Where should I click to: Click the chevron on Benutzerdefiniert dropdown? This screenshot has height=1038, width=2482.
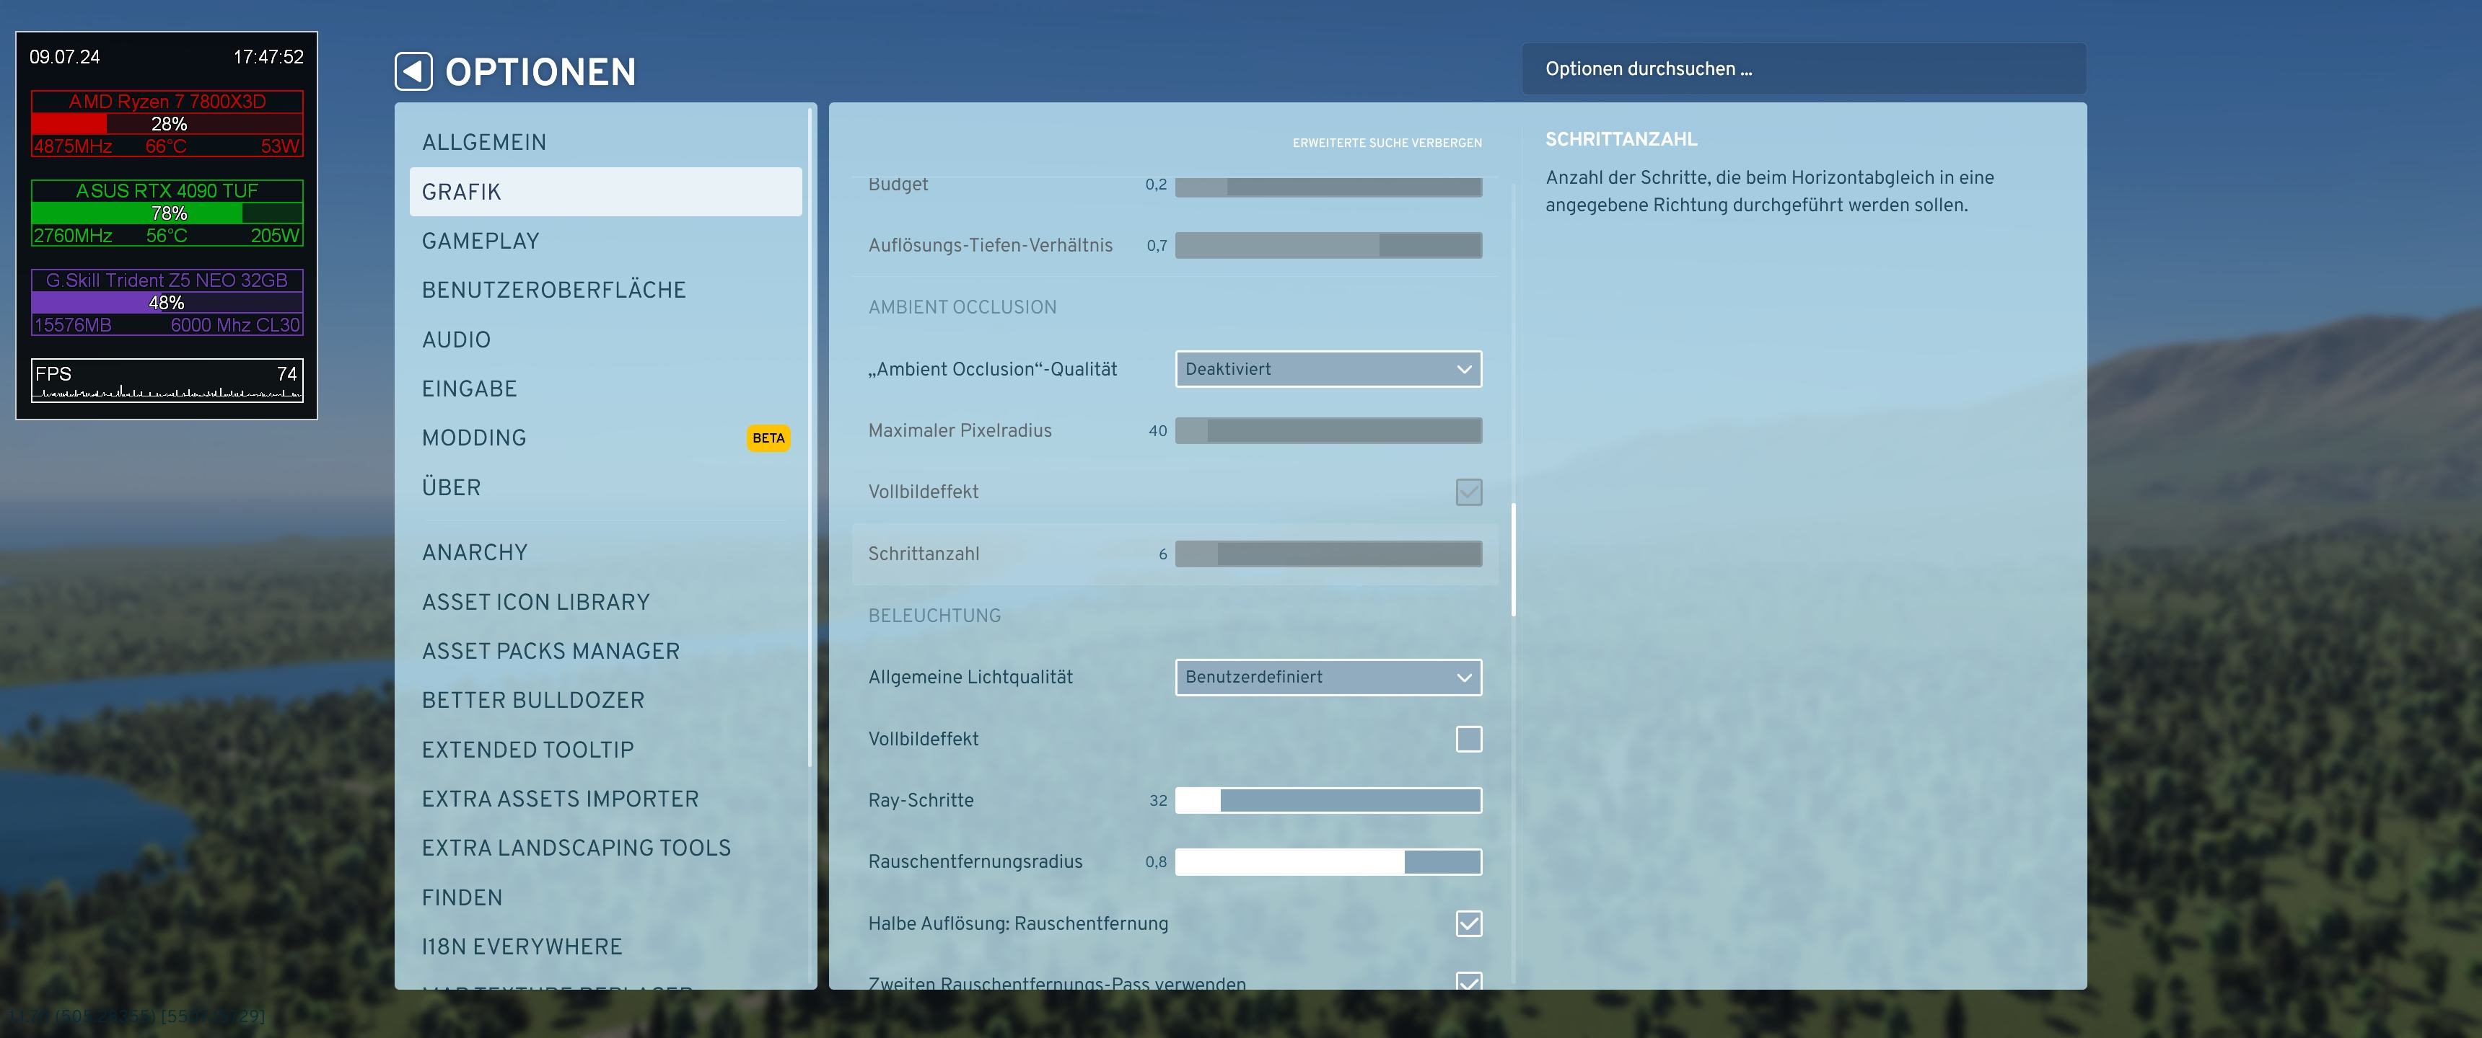pos(1463,677)
